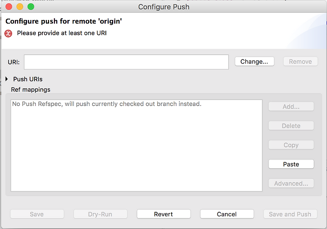The width and height of the screenshot is (327, 229).
Task: Click the Save button
Action: pyautogui.click(x=37, y=214)
